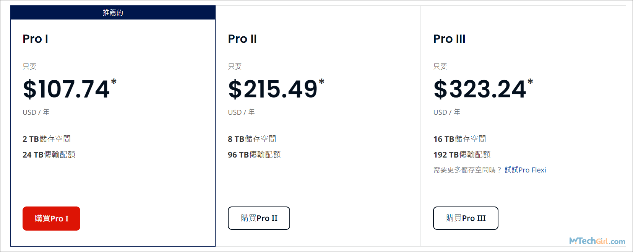Choose the 購買Pro III button
The width and height of the screenshot is (633, 252).
pos(466,218)
